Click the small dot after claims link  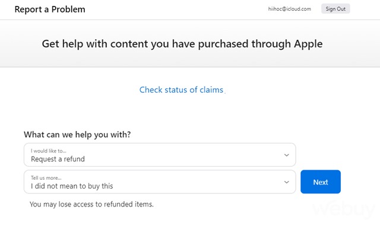pos(225,93)
